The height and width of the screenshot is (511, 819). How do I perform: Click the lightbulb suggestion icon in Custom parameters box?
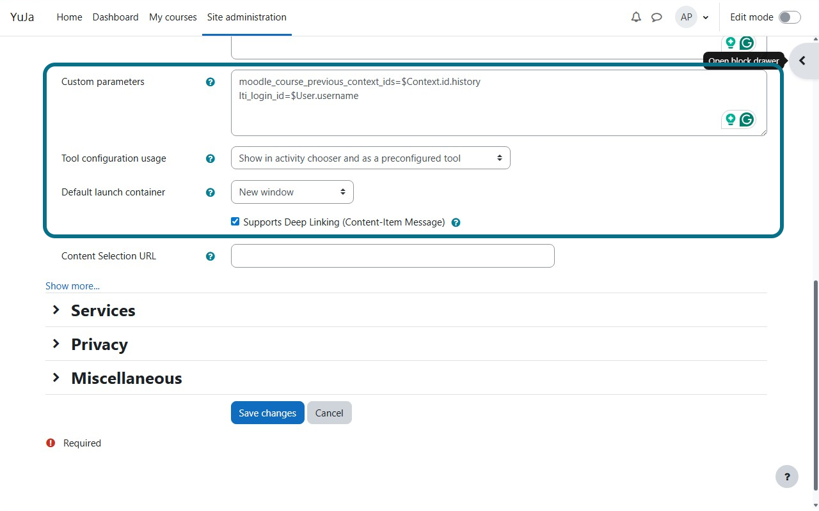click(730, 119)
